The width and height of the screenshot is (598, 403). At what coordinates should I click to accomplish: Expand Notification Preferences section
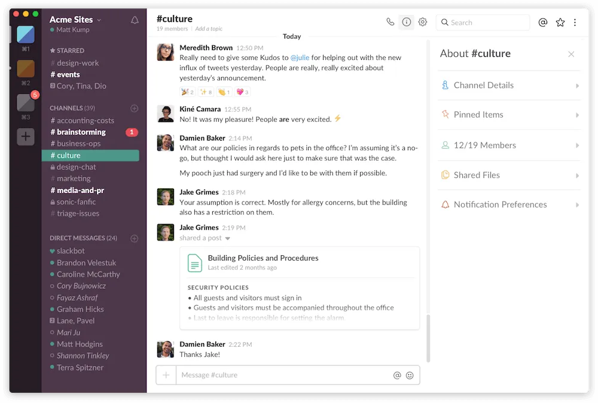pyautogui.click(x=509, y=204)
